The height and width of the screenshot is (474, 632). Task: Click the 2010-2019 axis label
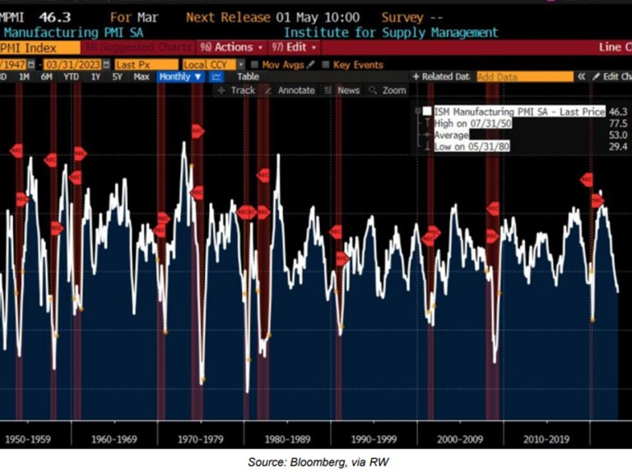tap(546, 439)
